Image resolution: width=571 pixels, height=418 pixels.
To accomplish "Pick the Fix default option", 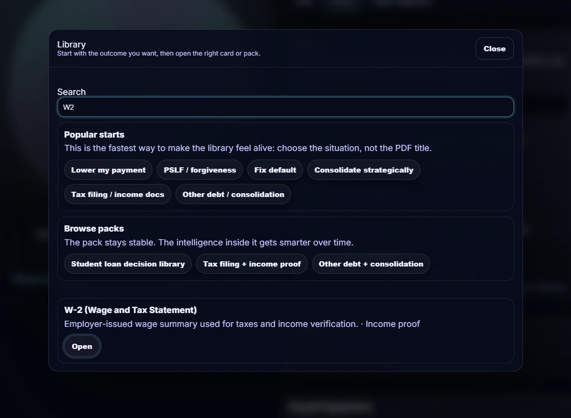I will coord(275,170).
